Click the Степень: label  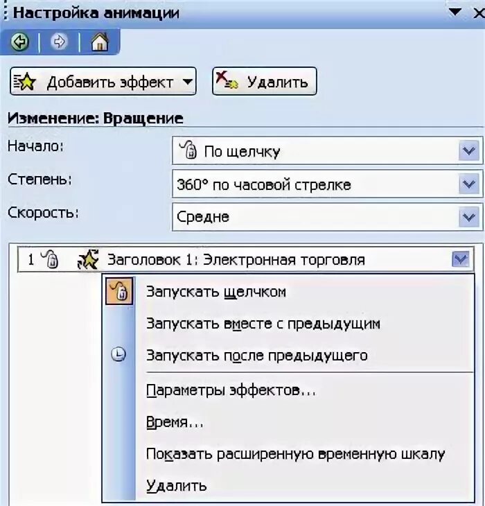(39, 180)
